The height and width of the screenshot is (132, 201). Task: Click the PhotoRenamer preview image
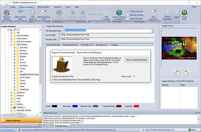[179, 48]
